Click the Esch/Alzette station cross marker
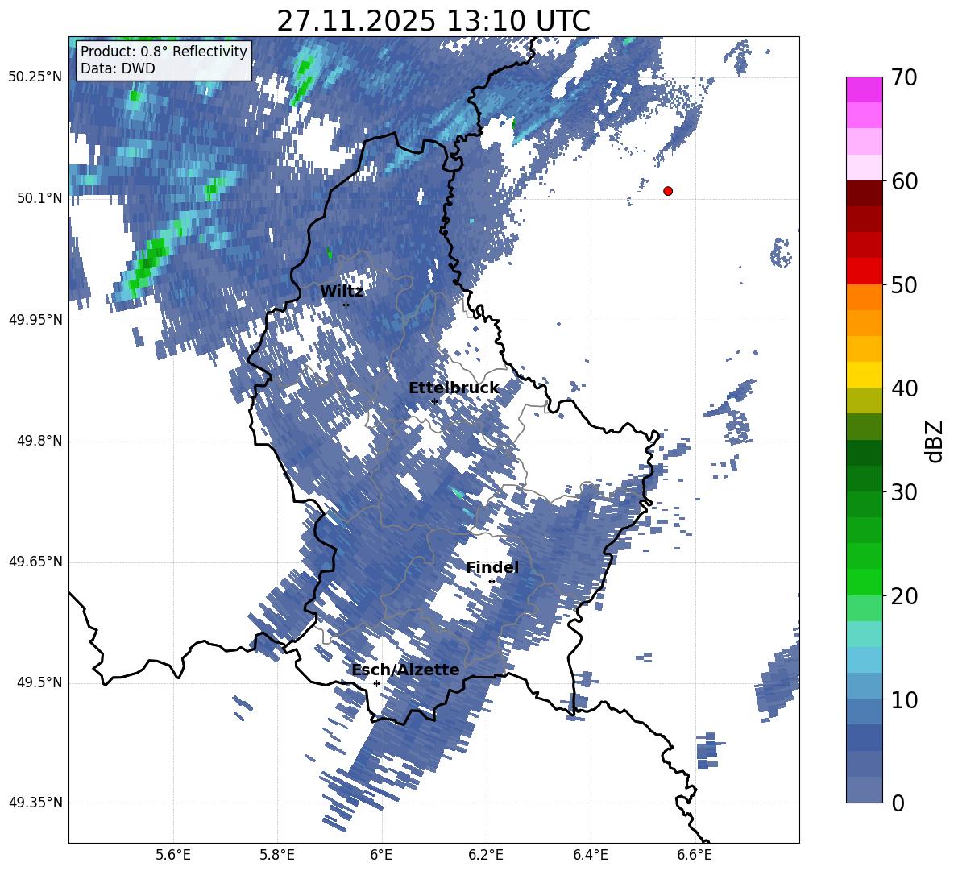Screen dimensions: 954x871 click(376, 683)
